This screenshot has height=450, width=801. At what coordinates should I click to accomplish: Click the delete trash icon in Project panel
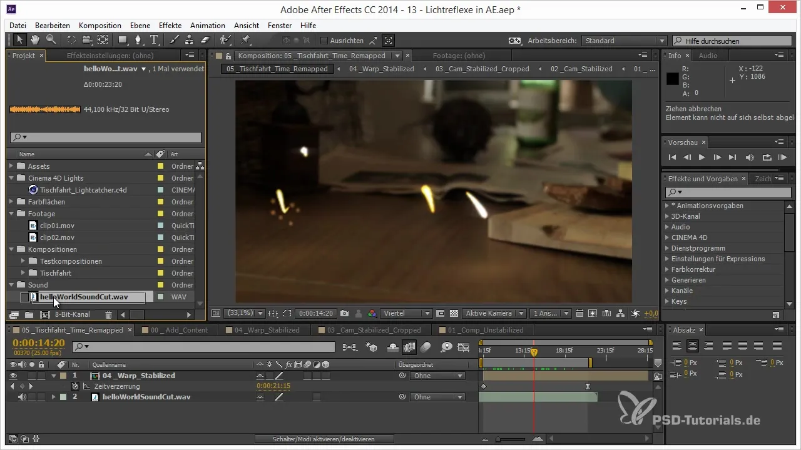pos(108,314)
